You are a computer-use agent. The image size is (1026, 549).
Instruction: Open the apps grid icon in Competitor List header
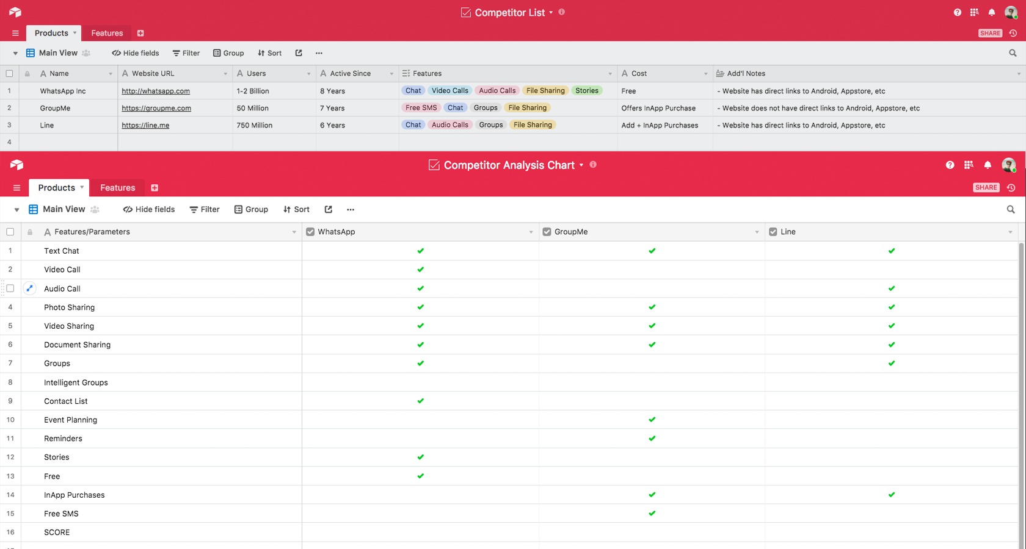[x=974, y=12]
